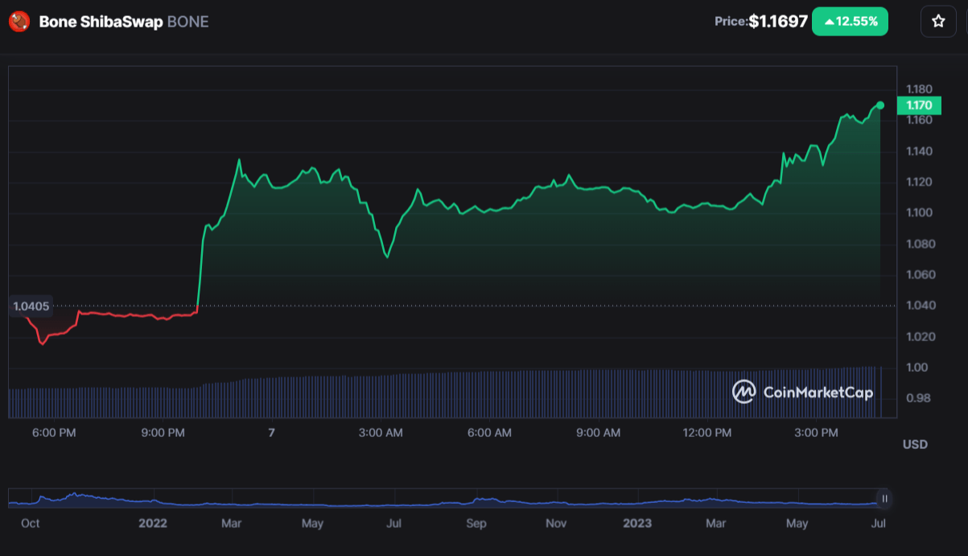
Task: Add BONE to watchlist with star icon
Action: pyautogui.click(x=938, y=22)
